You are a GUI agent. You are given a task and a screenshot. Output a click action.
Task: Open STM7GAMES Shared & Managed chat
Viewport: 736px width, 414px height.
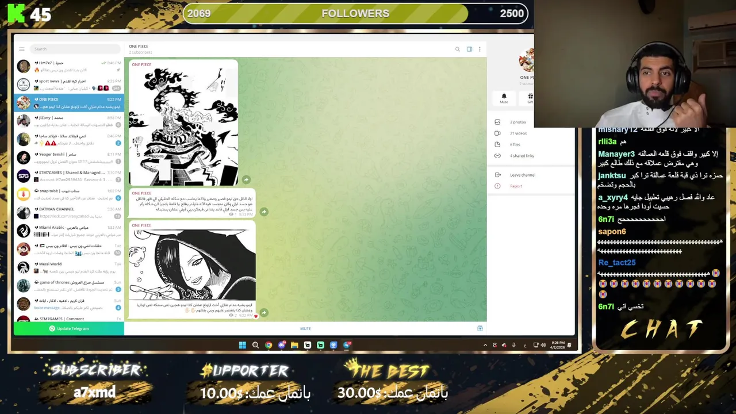69,176
